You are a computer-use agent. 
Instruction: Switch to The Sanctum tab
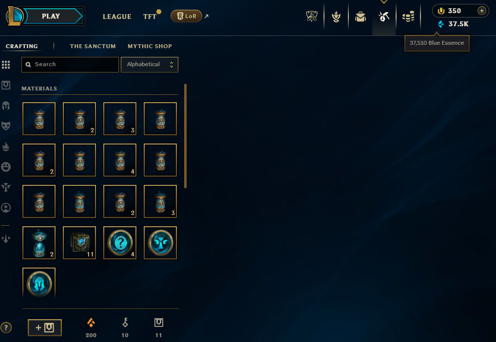93,46
